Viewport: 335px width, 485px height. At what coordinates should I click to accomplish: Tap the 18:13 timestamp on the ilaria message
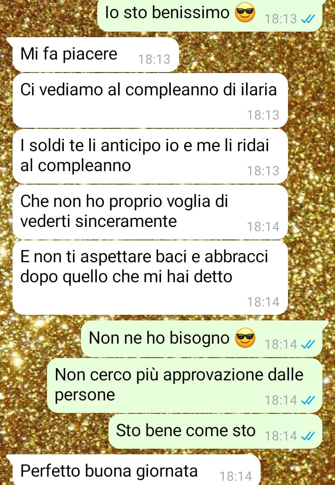[x=263, y=115]
